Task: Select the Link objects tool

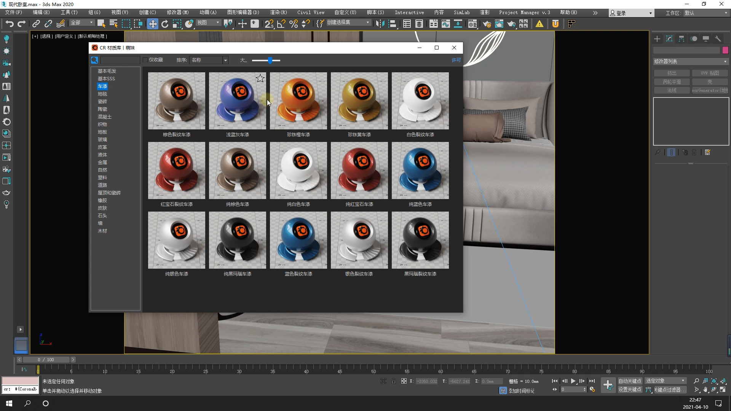Action: [36, 24]
